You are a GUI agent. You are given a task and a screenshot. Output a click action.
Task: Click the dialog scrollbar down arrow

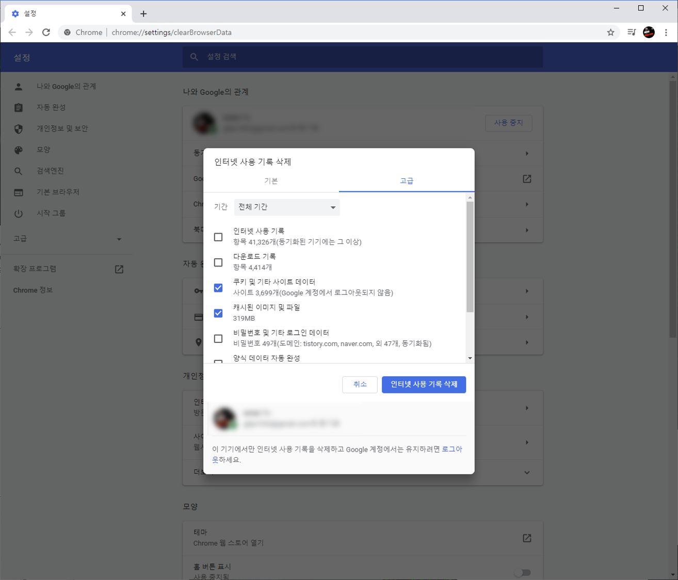pos(470,358)
